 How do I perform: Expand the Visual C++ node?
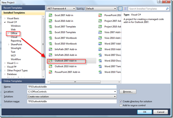[x=5, y=63]
